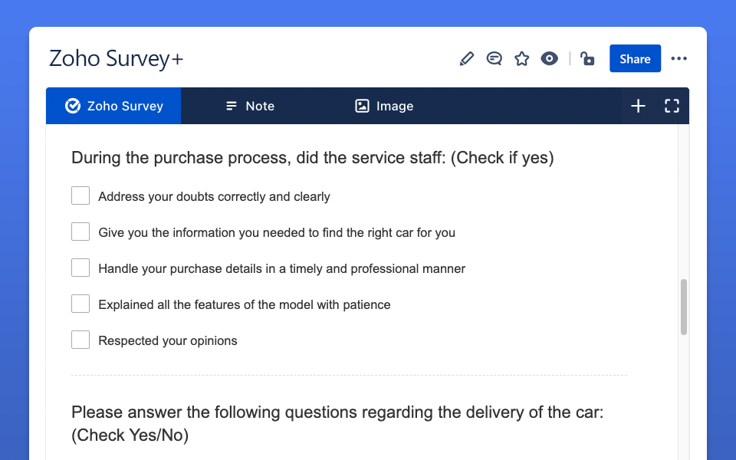Check 'Give you the information you needed'

tap(80, 232)
